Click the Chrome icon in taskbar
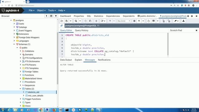Screen dimensions: 199x112 [x=41, y=110]
